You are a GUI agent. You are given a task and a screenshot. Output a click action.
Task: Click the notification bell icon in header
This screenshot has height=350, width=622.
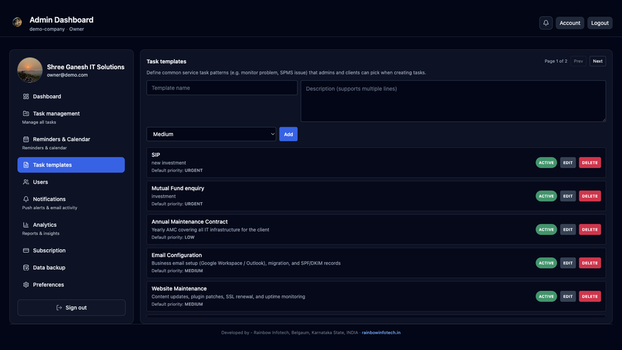pyautogui.click(x=546, y=23)
